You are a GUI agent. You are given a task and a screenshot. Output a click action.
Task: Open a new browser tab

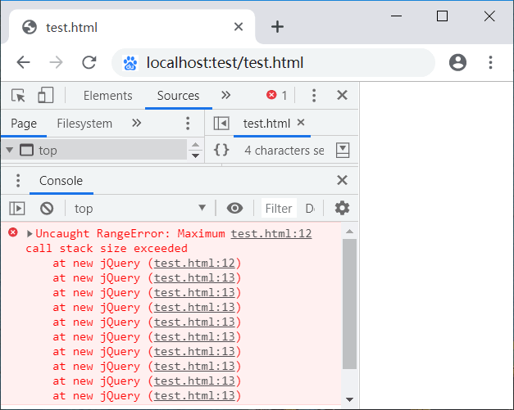277,27
